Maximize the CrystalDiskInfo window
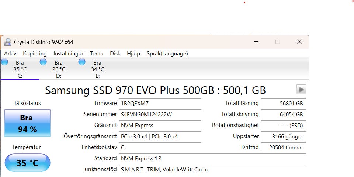This screenshot has height=177, width=354. [278, 42]
